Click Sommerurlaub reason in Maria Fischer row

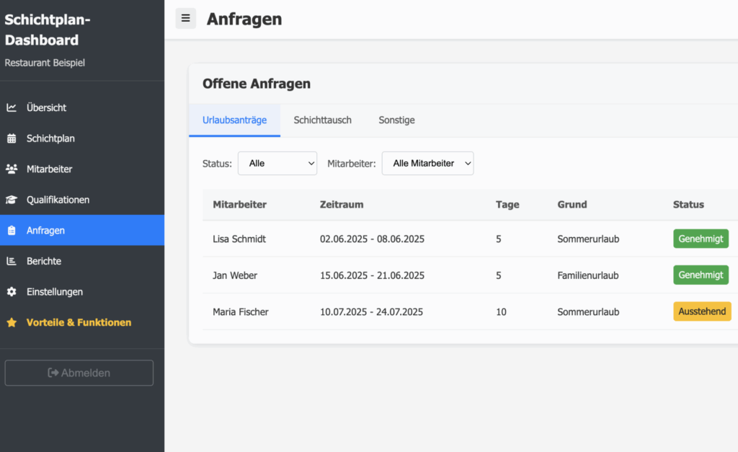point(588,311)
